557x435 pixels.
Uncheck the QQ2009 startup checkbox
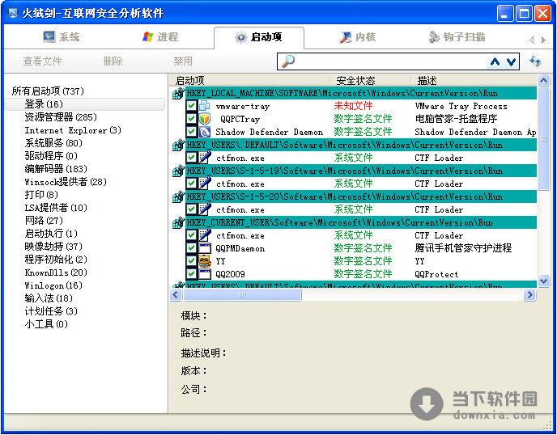(x=191, y=274)
